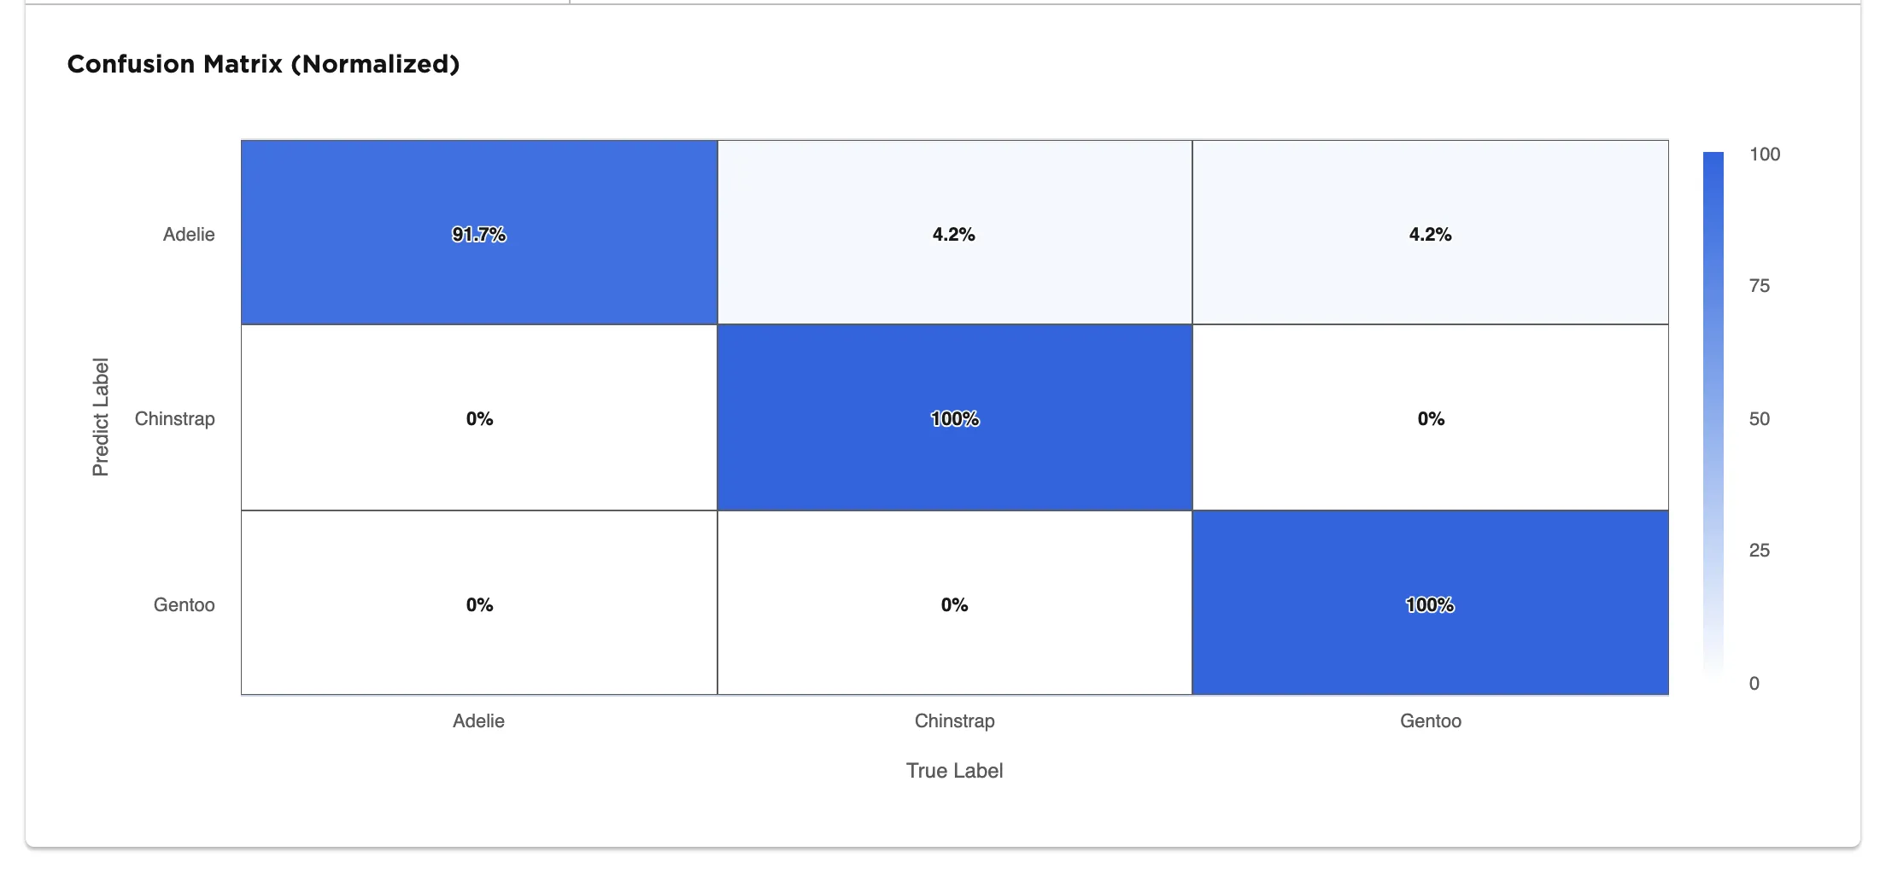Select 0% cell: predicted Gentoo, true Adelie
Image resolution: width=1886 pixels, height=869 pixels.
click(x=478, y=604)
